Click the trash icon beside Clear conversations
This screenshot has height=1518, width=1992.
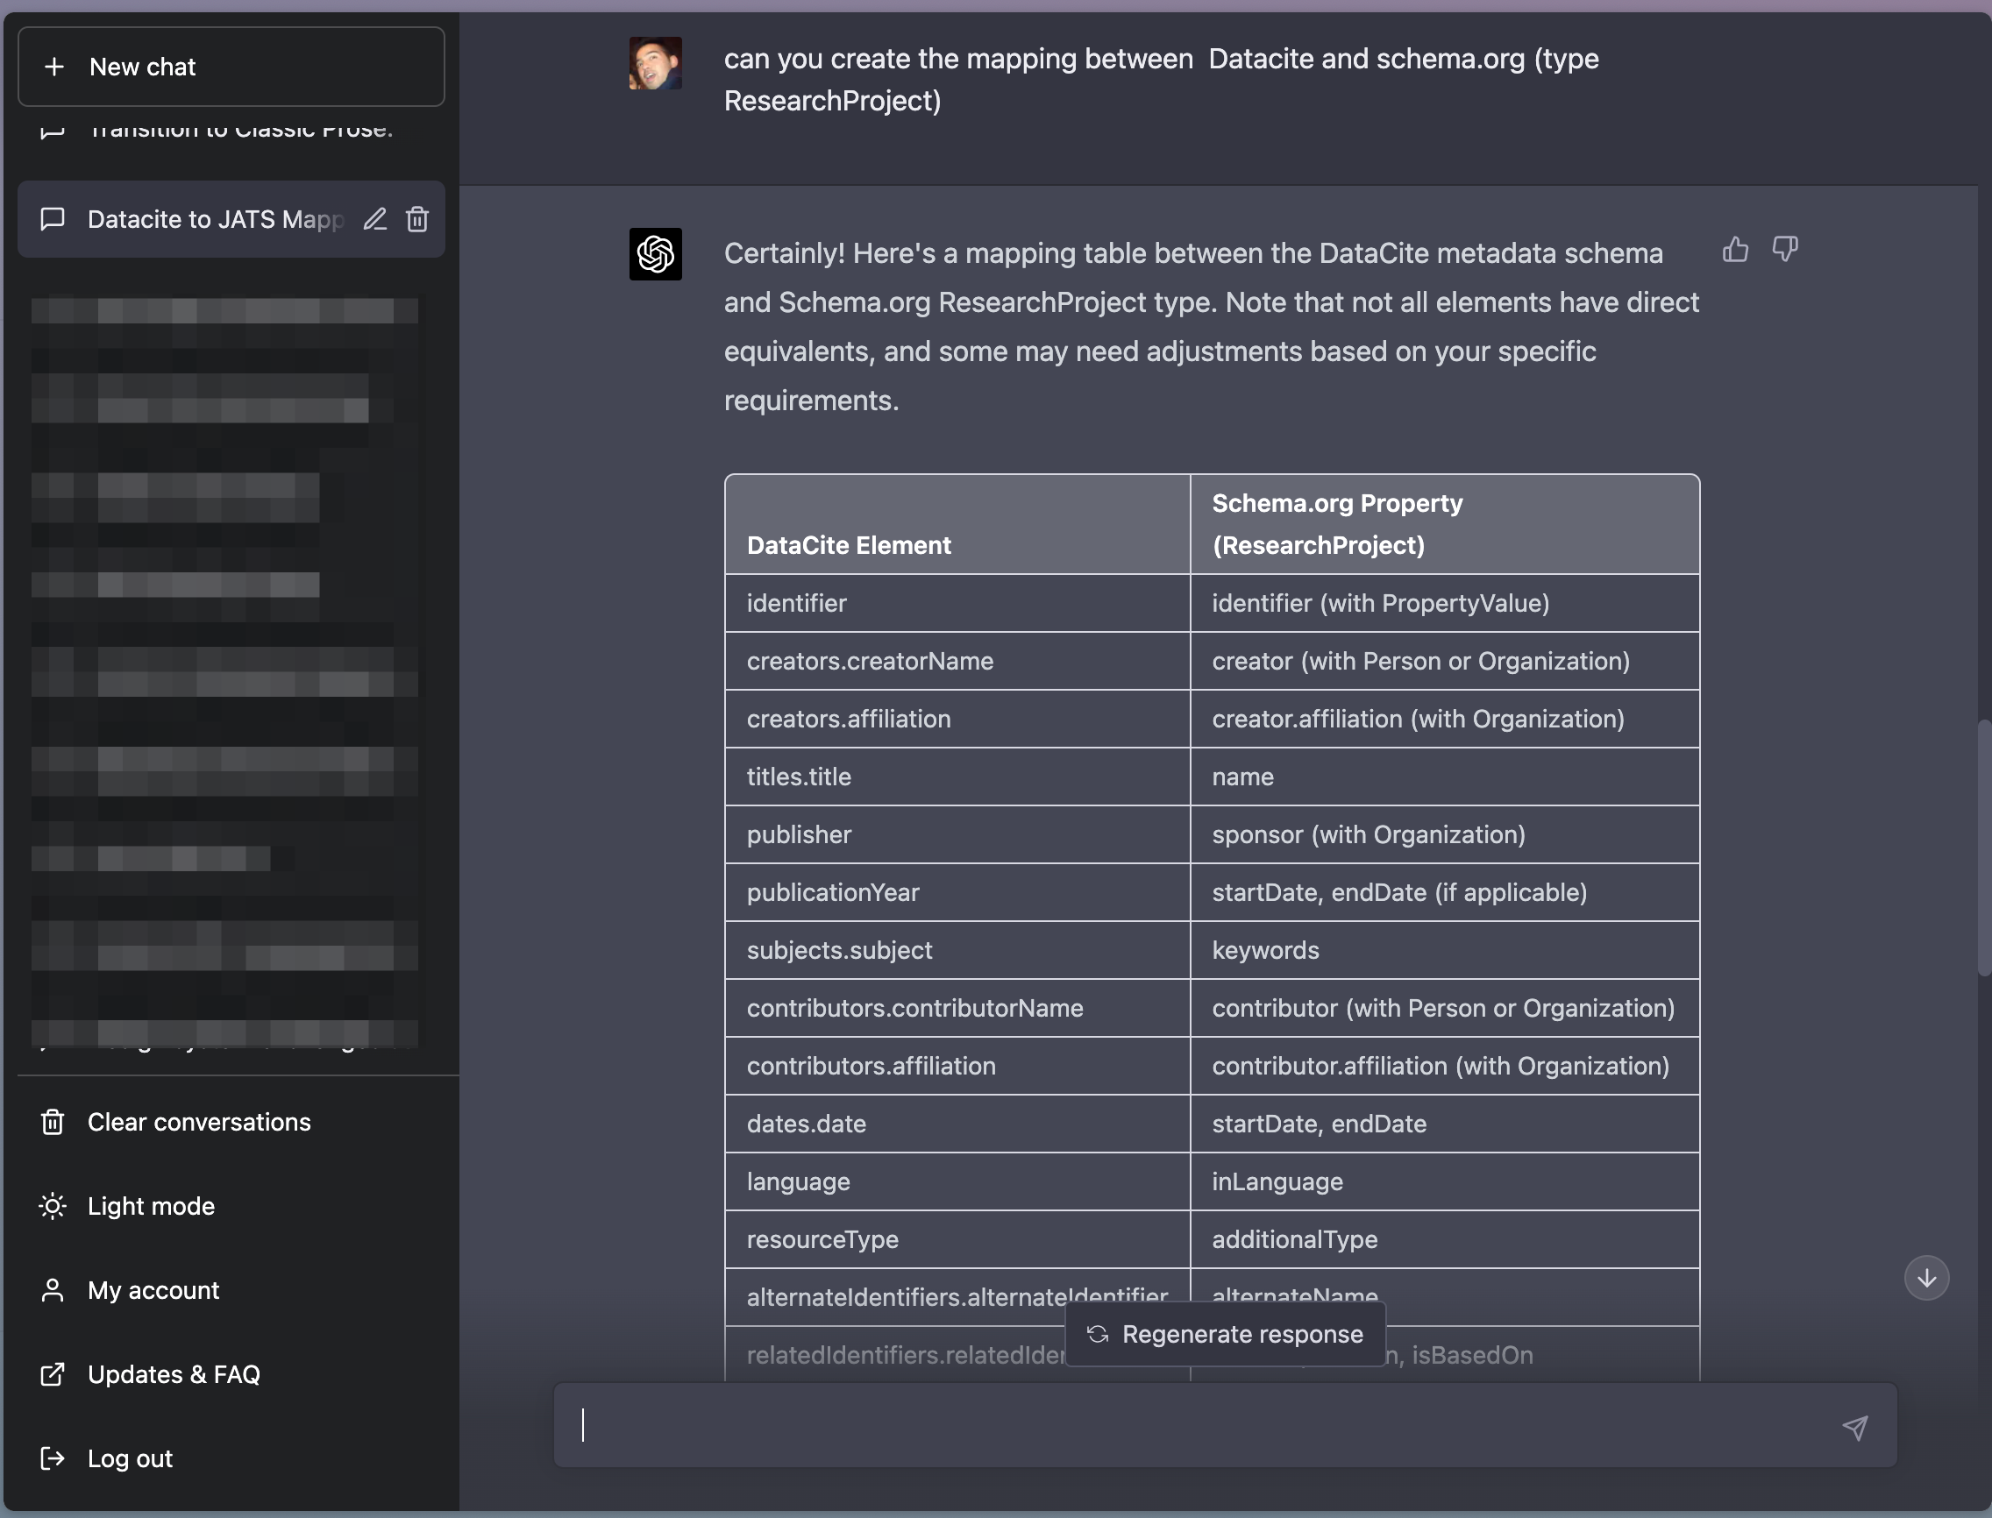point(53,1122)
